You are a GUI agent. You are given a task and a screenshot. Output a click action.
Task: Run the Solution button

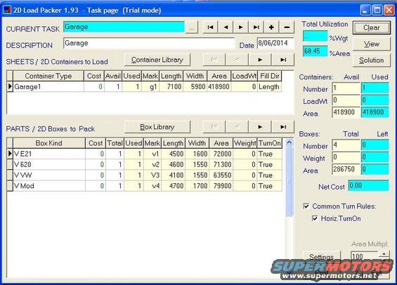[372, 60]
